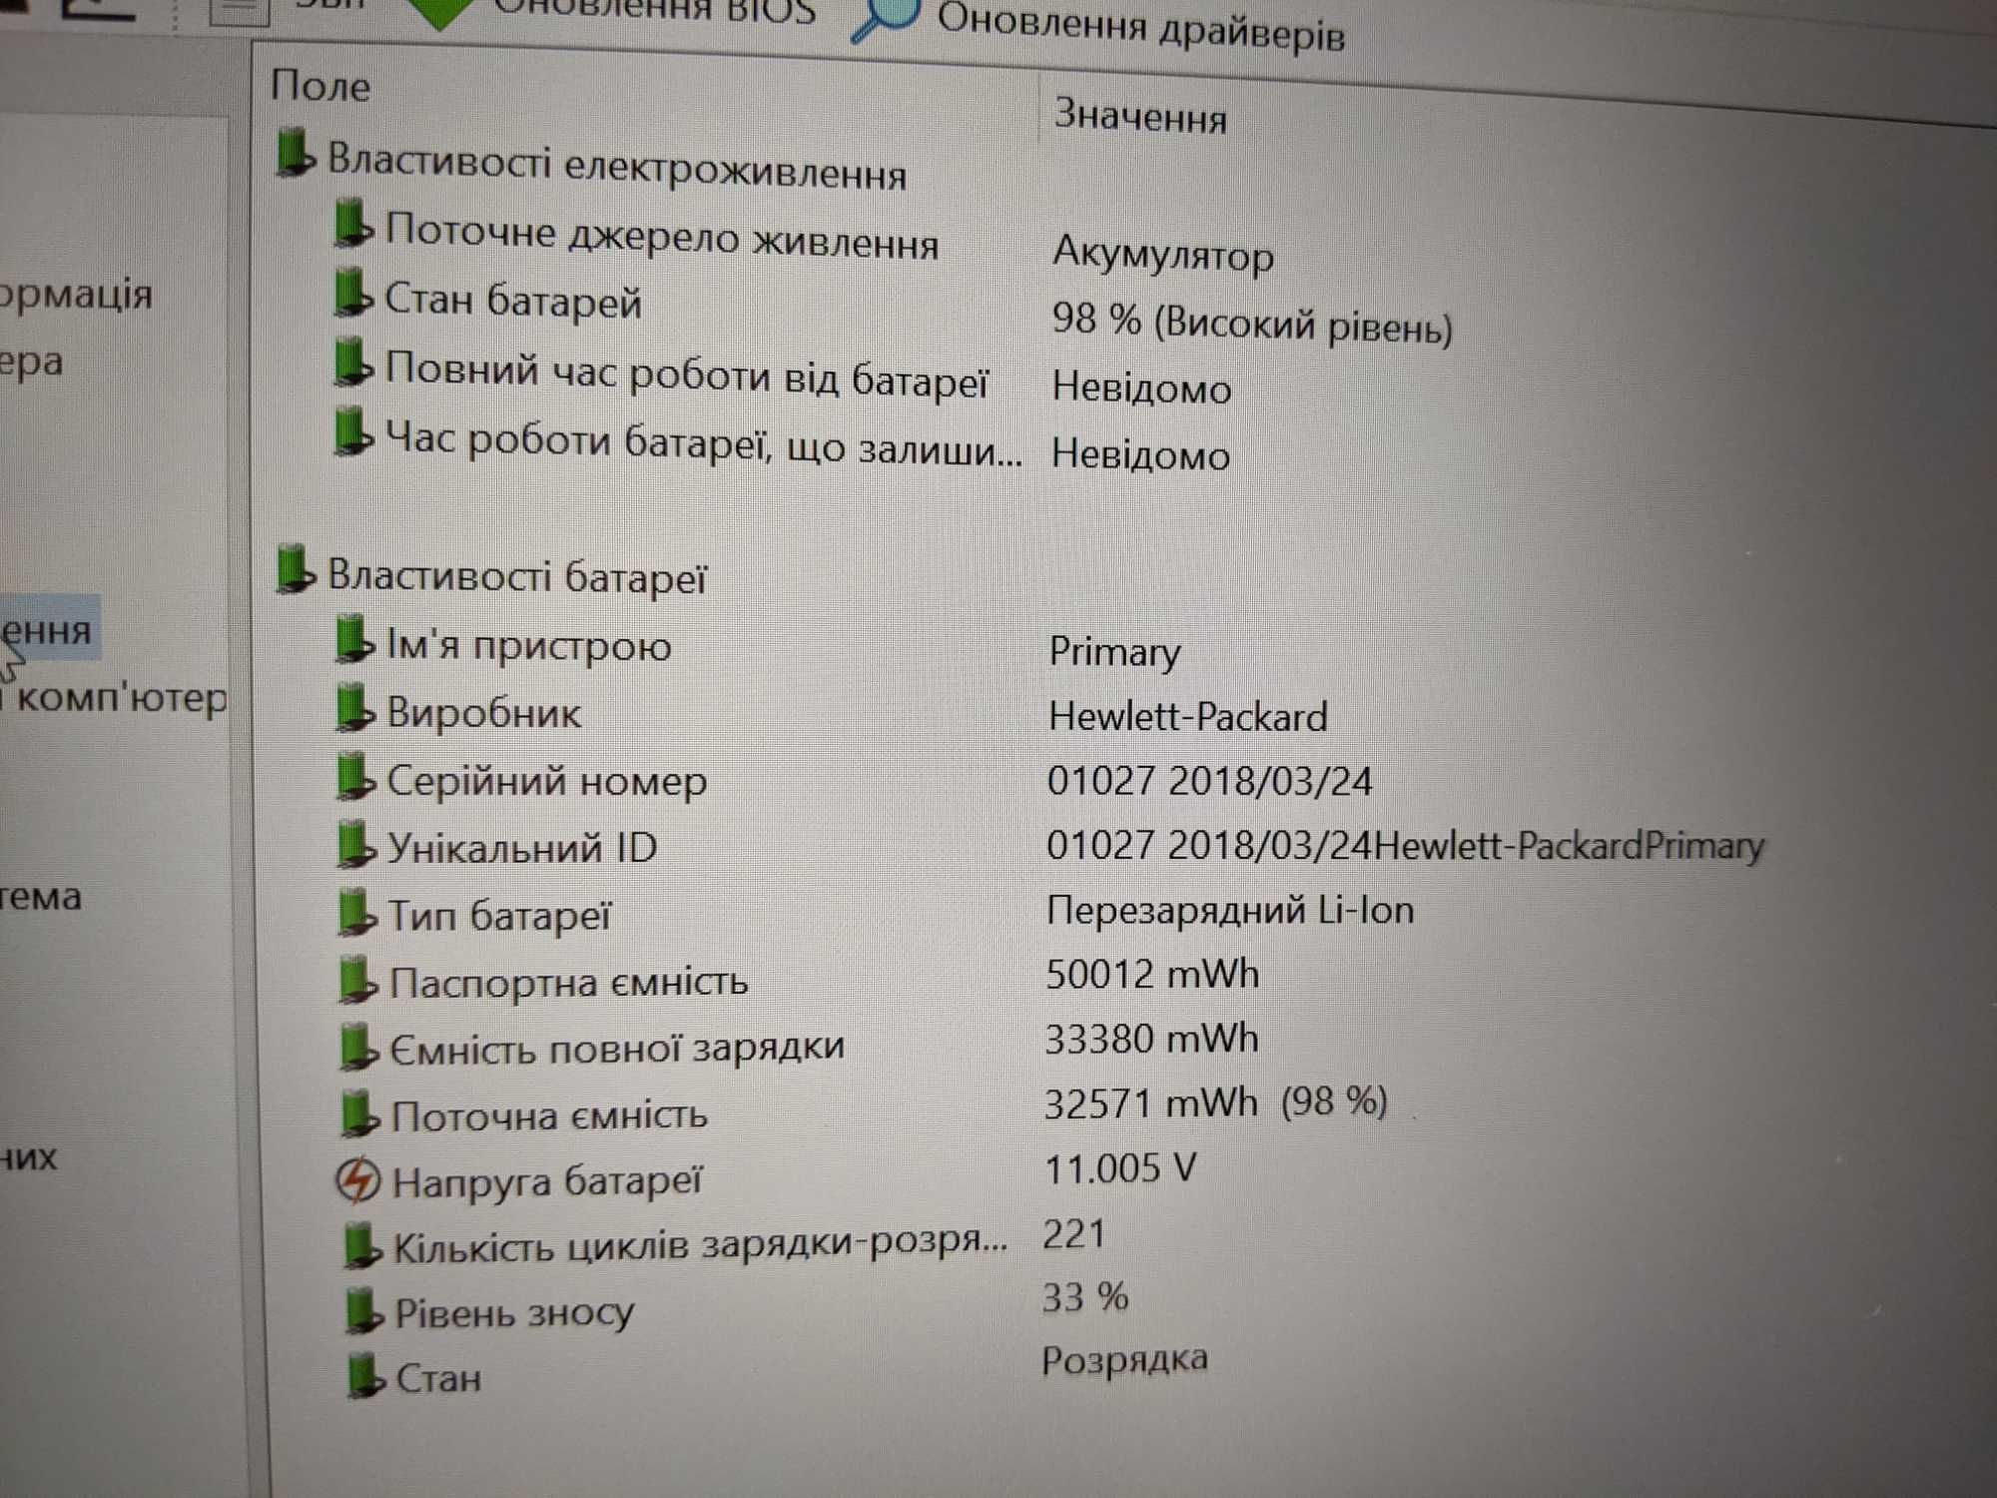1997x1498 pixels.
Task: Click the Значення column header
Action: point(1140,116)
